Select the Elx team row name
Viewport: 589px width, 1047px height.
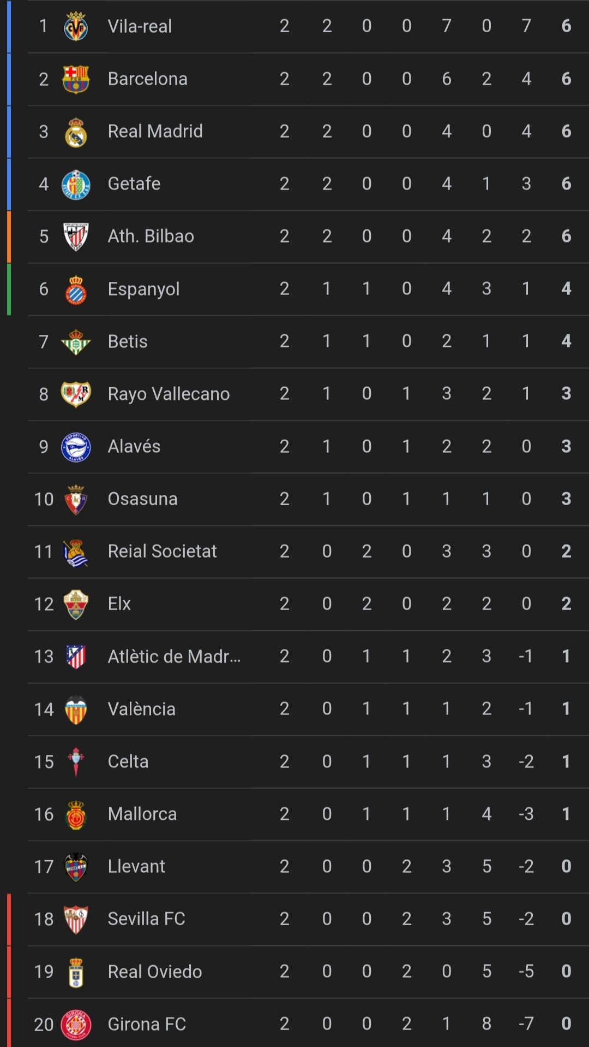click(119, 604)
